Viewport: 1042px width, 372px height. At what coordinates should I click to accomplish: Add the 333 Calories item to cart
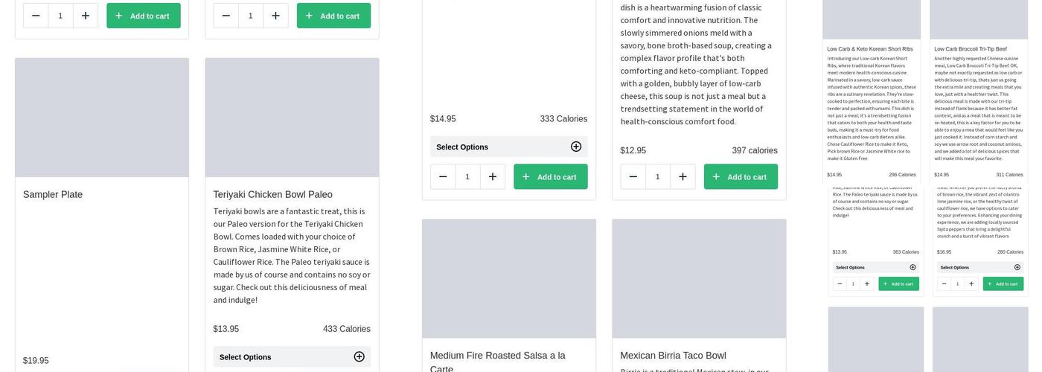pyautogui.click(x=550, y=177)
